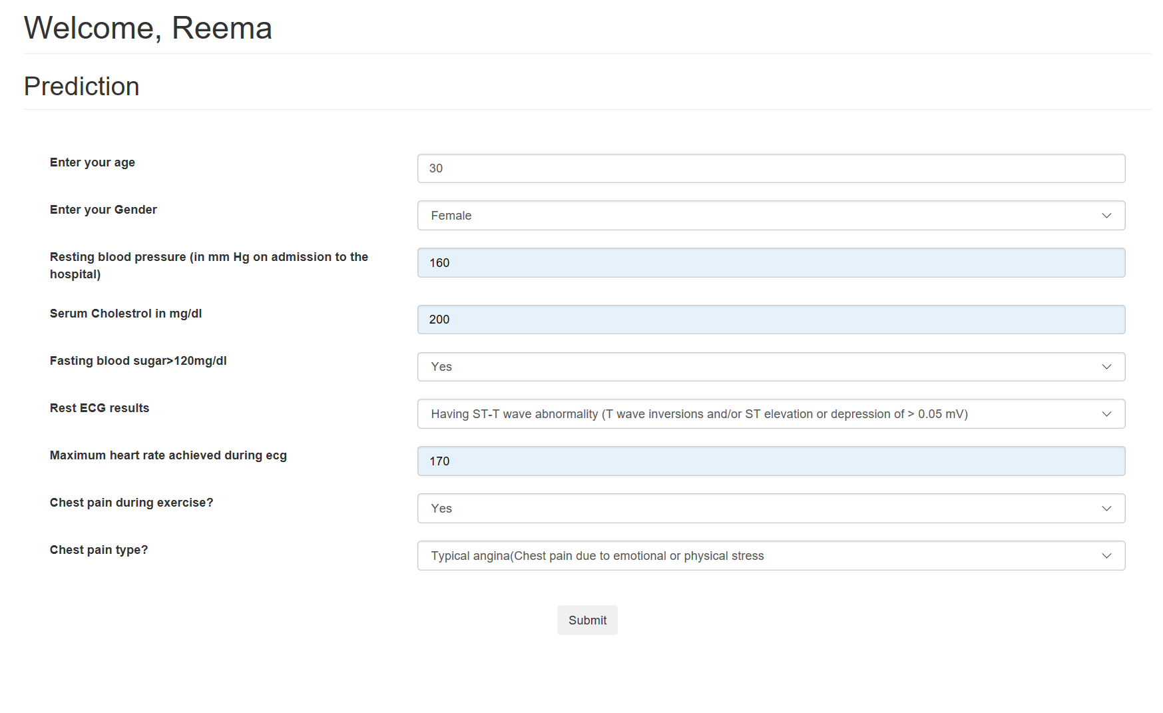Click the "Serum Cholestrol in mg/dl" label
This screenshot has height=713, width=1163.
[126, 314]
